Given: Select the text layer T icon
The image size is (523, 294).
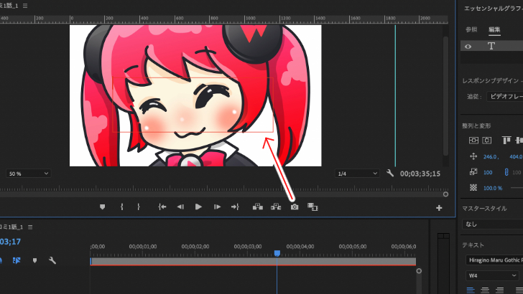Looking at the screenshot, I should point(491,46).
